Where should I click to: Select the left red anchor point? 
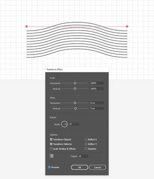pos(27,26)
